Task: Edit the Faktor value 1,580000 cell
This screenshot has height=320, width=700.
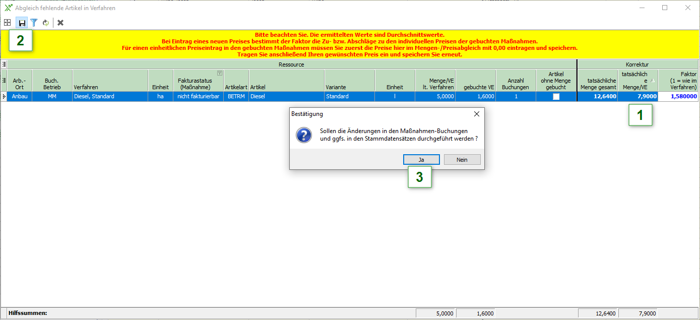Action: (x=678, y=96)
